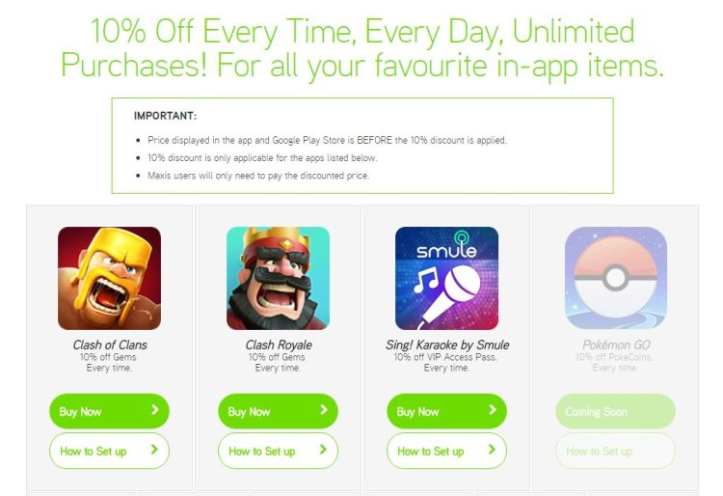Screen dimensions: 723x496
Task: Click arrow chevron on Smule Buy Now button
Action: coord(493,410)
